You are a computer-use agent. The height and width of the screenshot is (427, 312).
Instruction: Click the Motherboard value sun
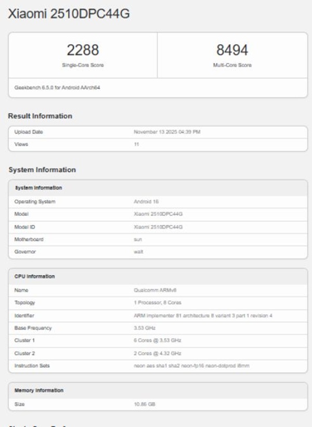(138, 239)
